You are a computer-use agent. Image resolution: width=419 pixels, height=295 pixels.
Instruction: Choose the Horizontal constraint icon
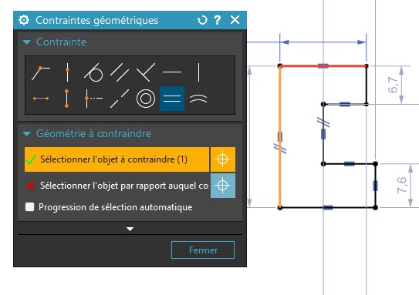172,72
